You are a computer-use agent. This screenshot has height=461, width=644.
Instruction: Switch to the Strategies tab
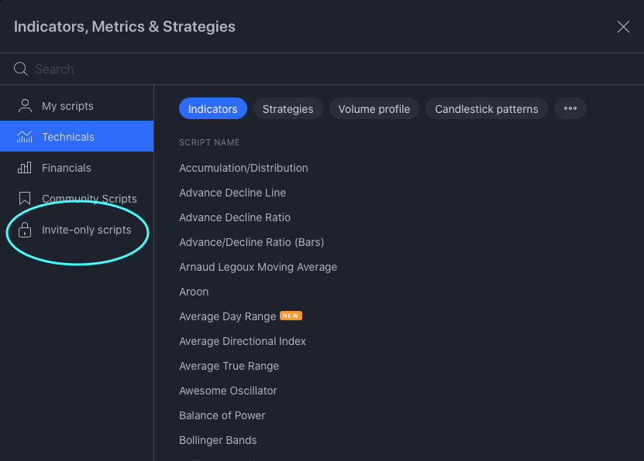(x=288, y=109)
